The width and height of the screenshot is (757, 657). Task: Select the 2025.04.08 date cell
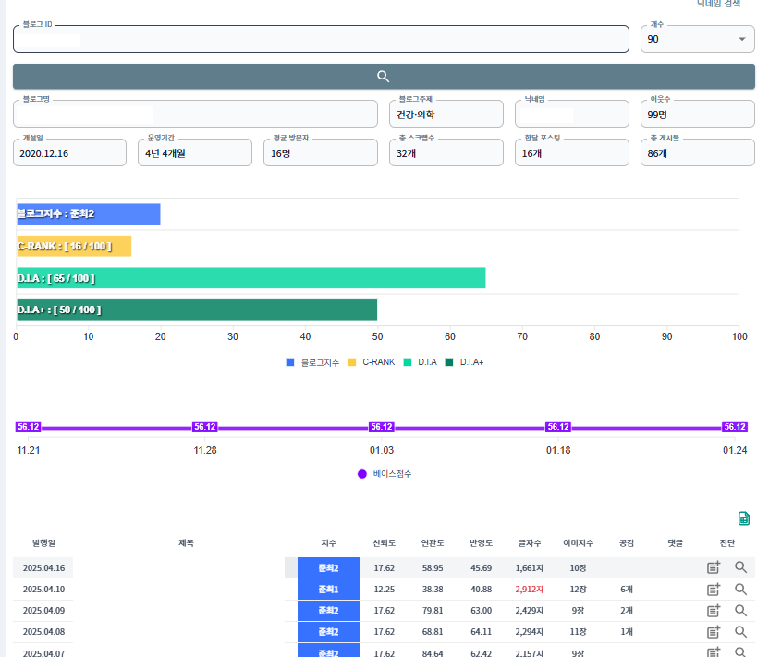coord(43,631)
